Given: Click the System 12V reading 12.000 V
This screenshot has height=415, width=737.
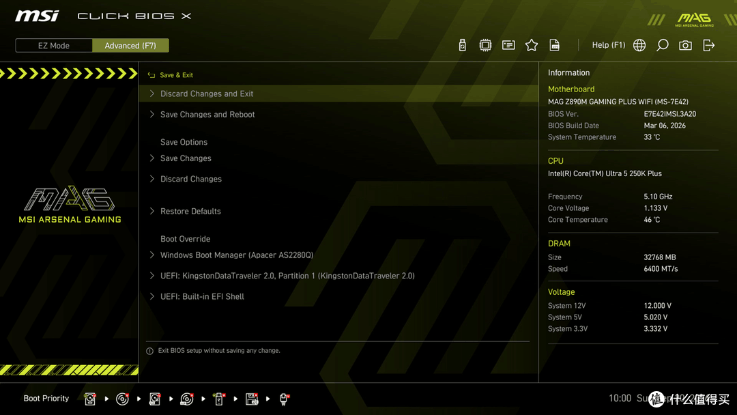Looking at the screenshot, I should [658, 306].
